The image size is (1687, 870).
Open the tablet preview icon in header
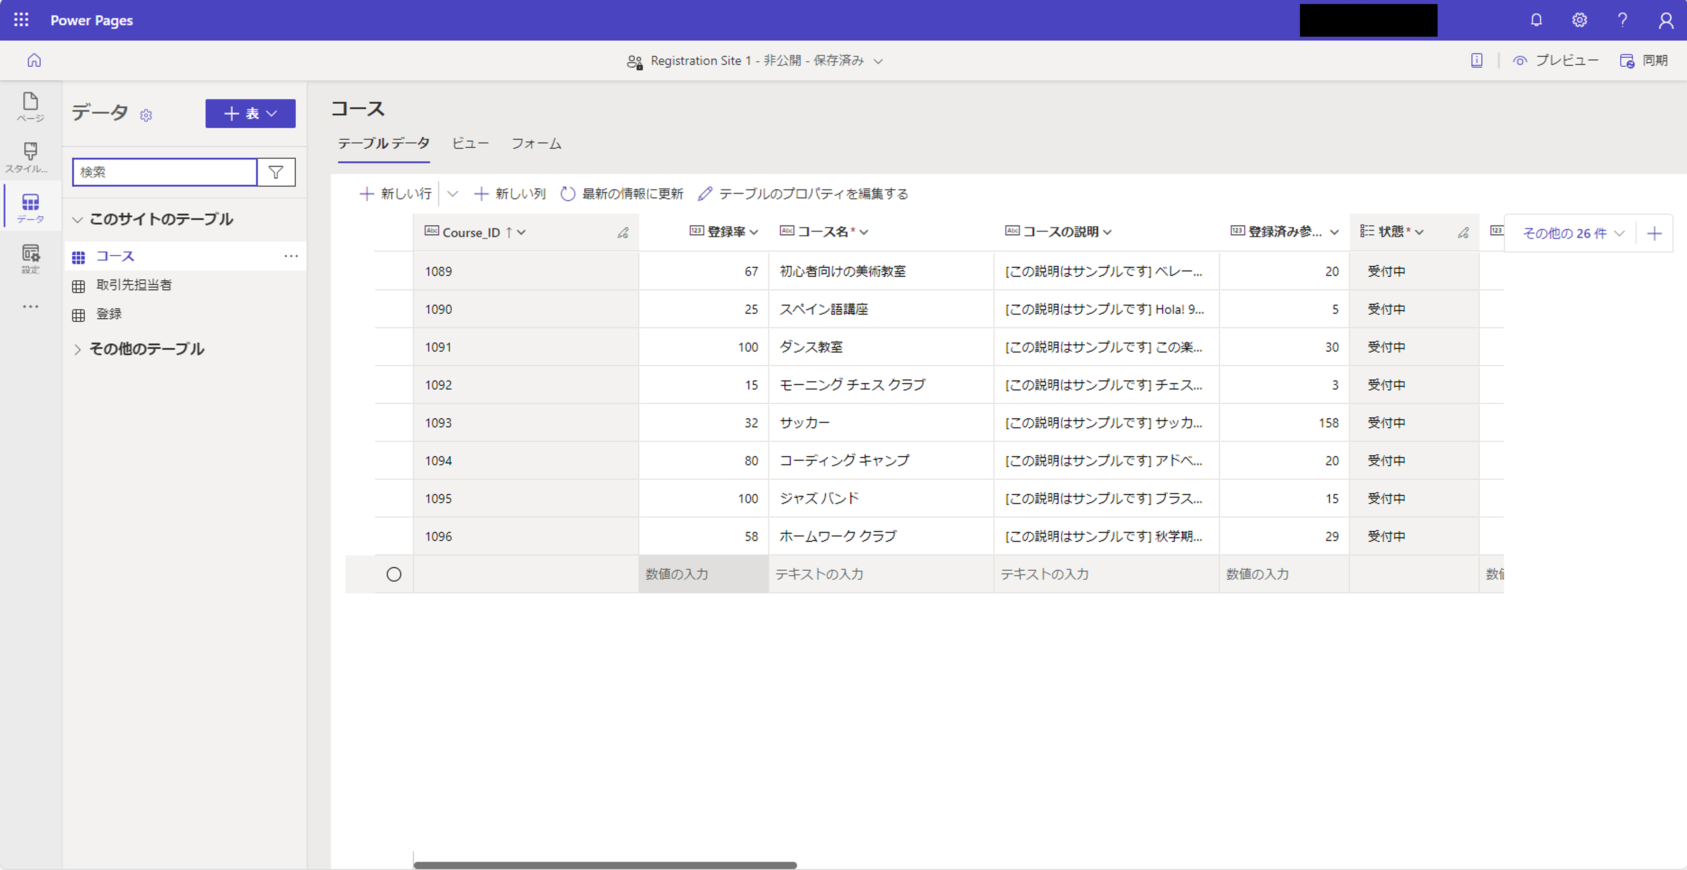[x=1477, y=60]
